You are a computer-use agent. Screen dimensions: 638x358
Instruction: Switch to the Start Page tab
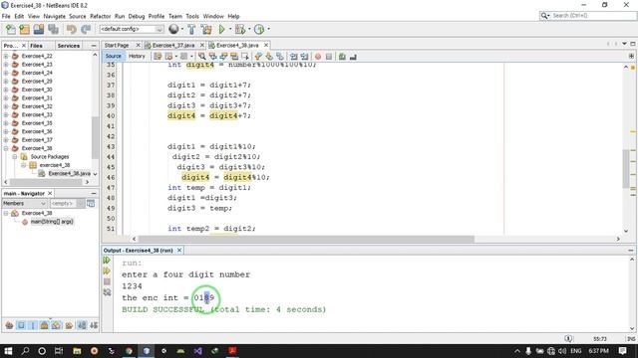click(117, 45)
